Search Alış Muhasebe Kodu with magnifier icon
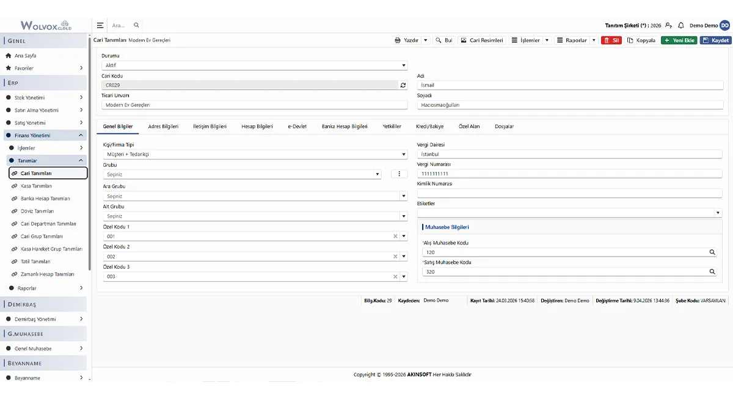The width and height of the screenshot is (733, 399). (x=712, y=252)
